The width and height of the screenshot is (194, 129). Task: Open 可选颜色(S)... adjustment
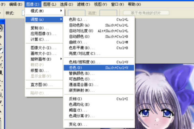click(x=99, y=79)
